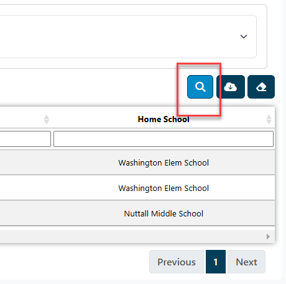Click the eraser clear filters button
Image resolution: width=286 pixels, height=284 pixels.
(261, 87)
